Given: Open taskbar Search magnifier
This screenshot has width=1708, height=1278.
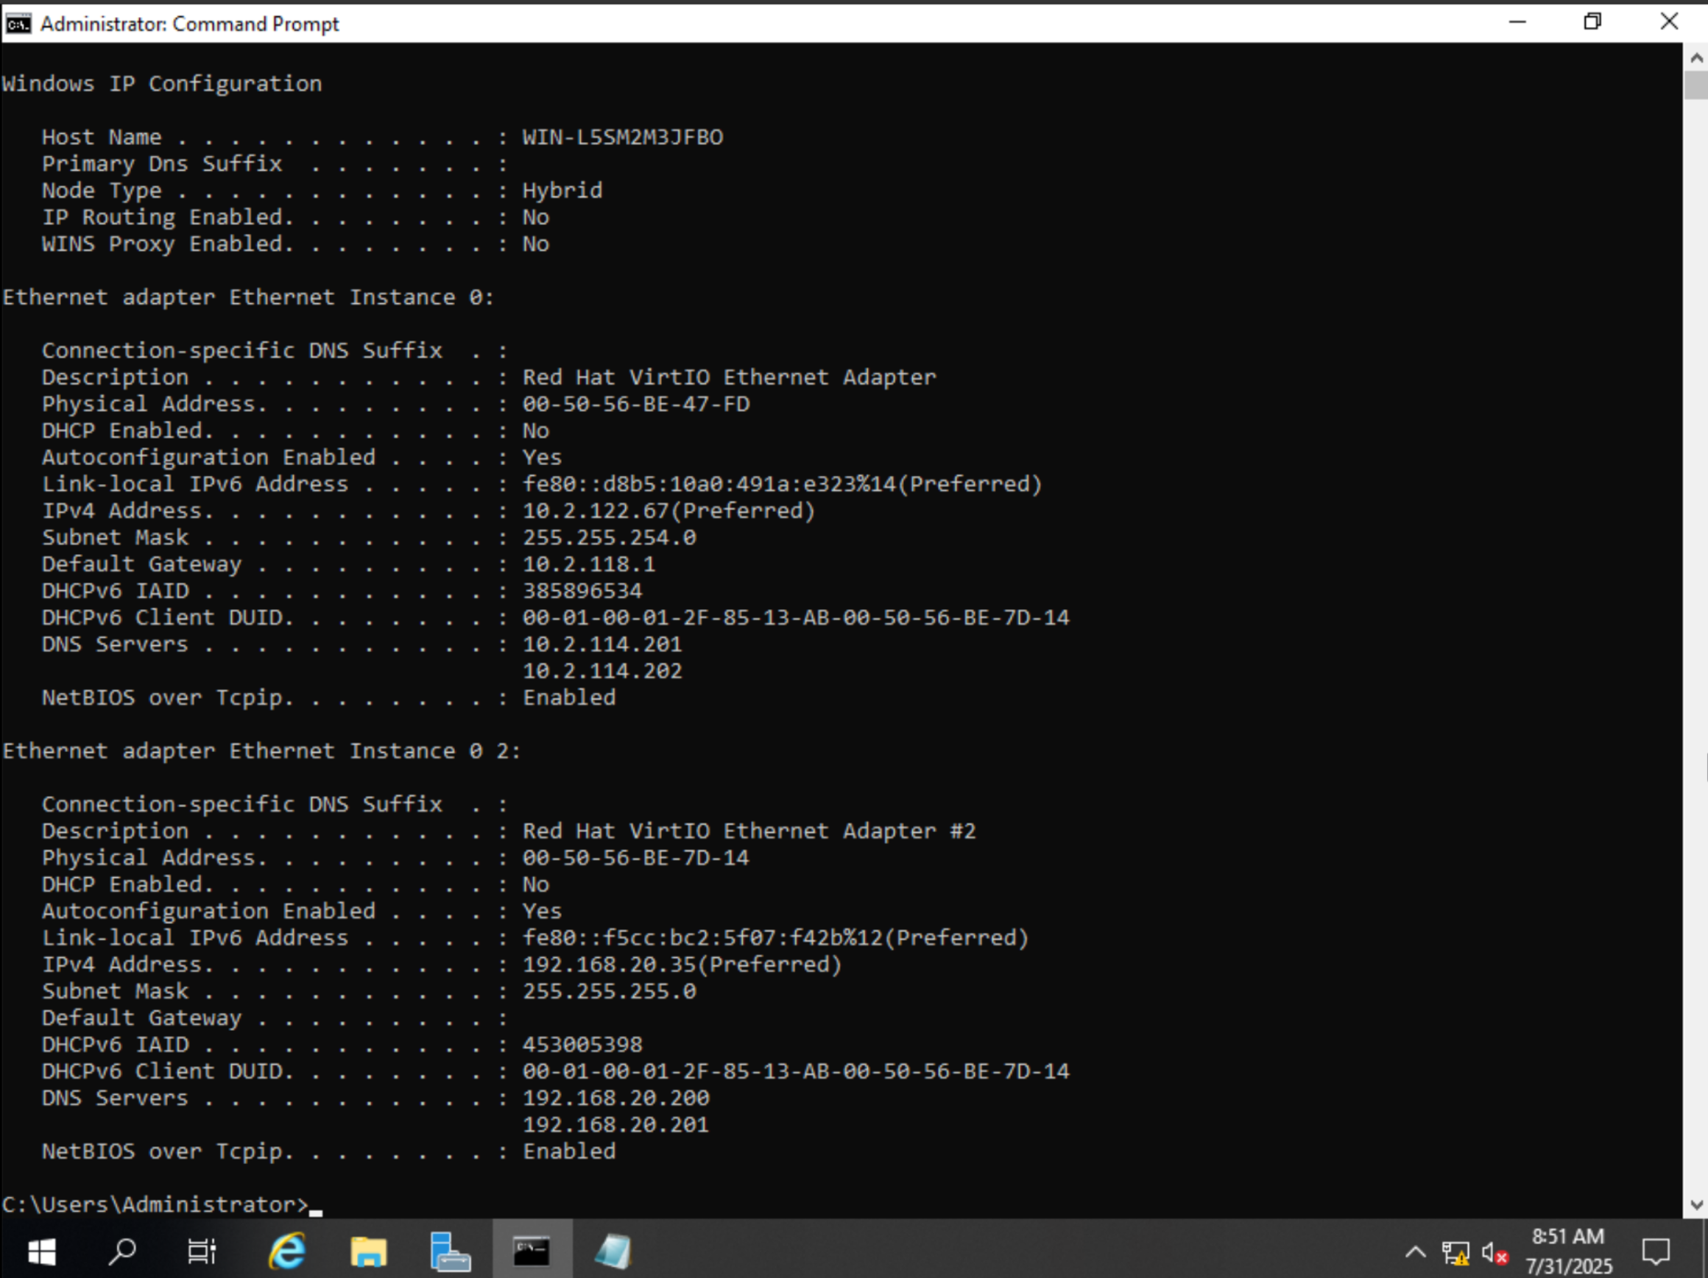Looking at the screenshot, I should click(x=122, y=1251).
